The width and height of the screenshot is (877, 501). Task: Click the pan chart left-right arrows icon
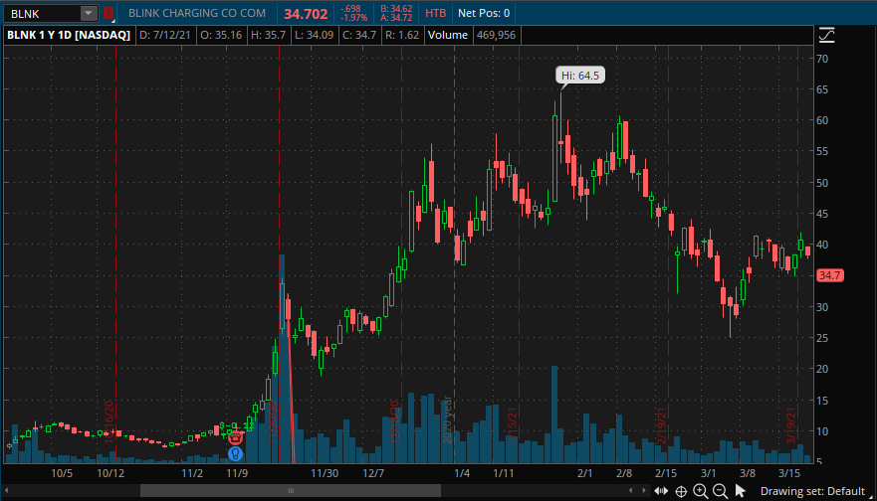click(661, 491)
